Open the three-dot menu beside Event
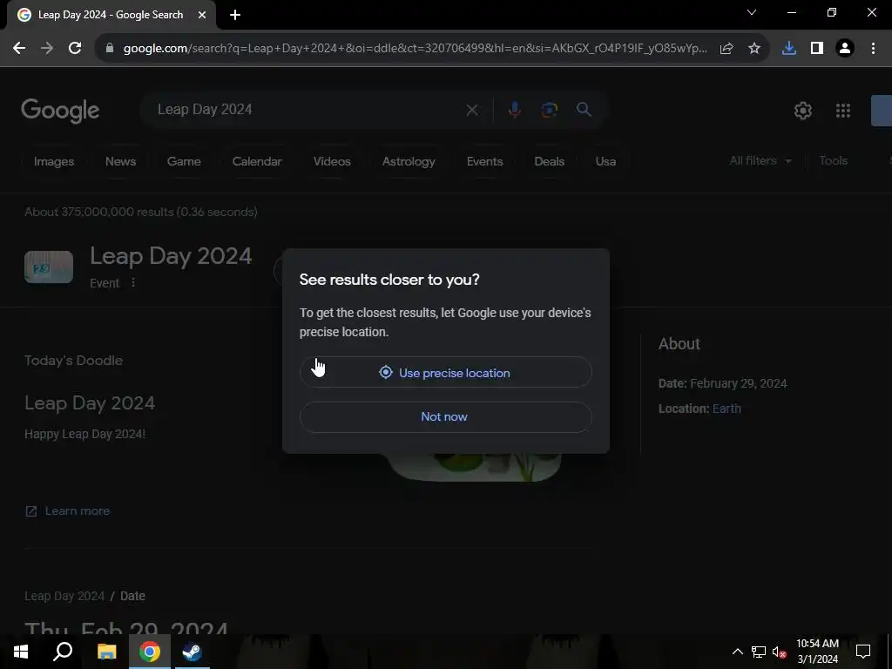The height and width of the screenshot is (669, 892). (x=133, y=283)
